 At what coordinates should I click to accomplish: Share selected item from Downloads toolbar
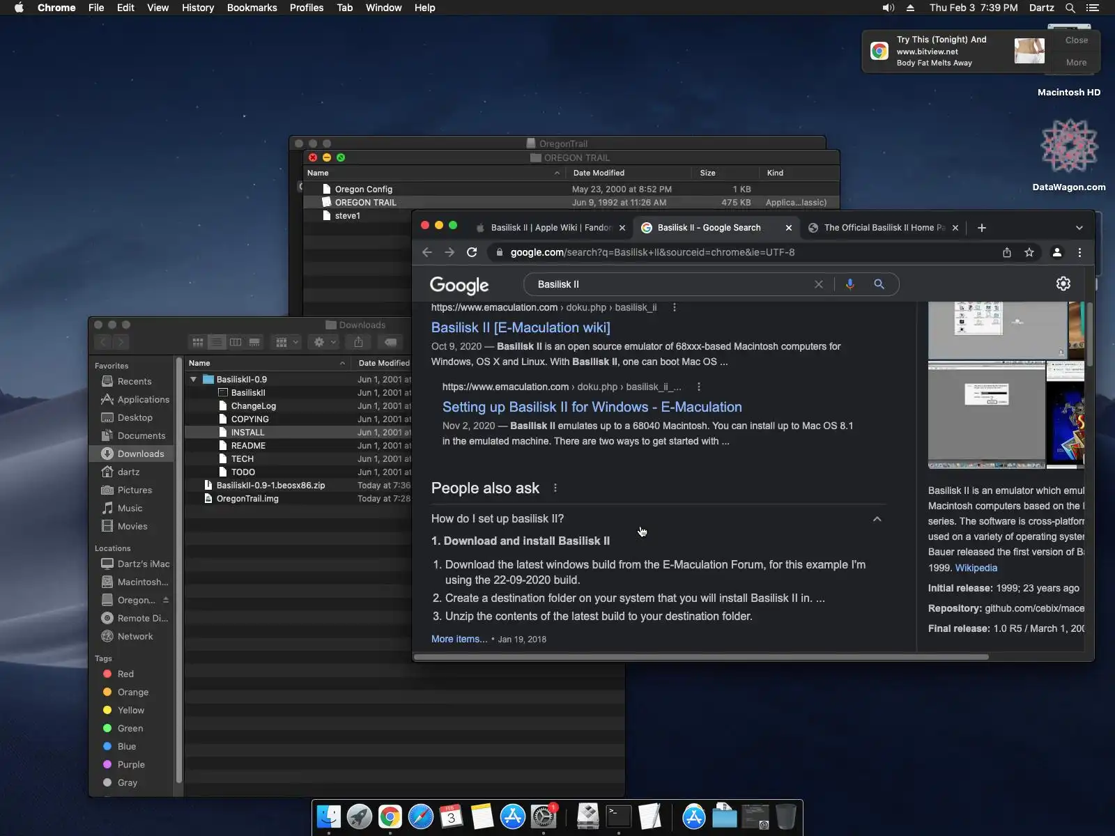[358, 342]
